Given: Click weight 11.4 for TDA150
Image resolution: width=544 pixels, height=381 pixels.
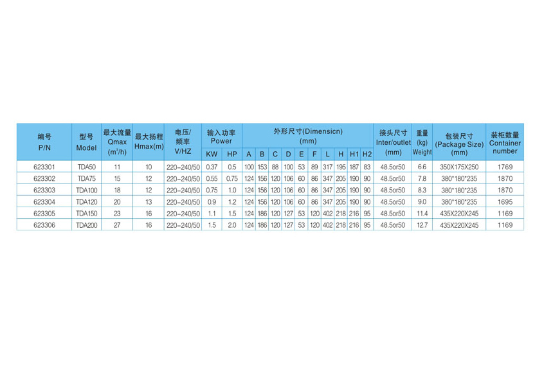Looking at the screenshot, I should point(422,214).
